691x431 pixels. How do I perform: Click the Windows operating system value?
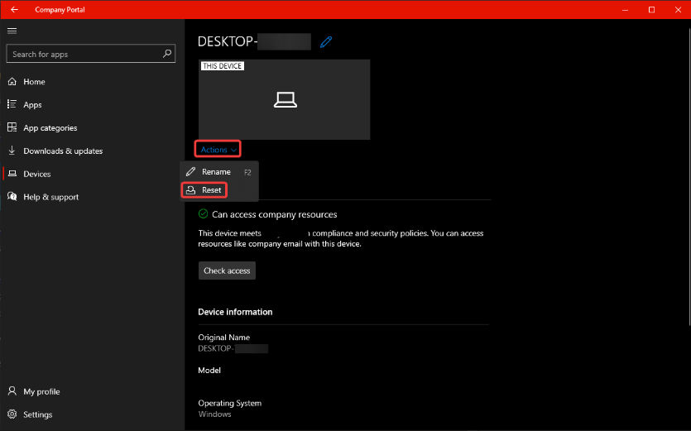point(214,414)
